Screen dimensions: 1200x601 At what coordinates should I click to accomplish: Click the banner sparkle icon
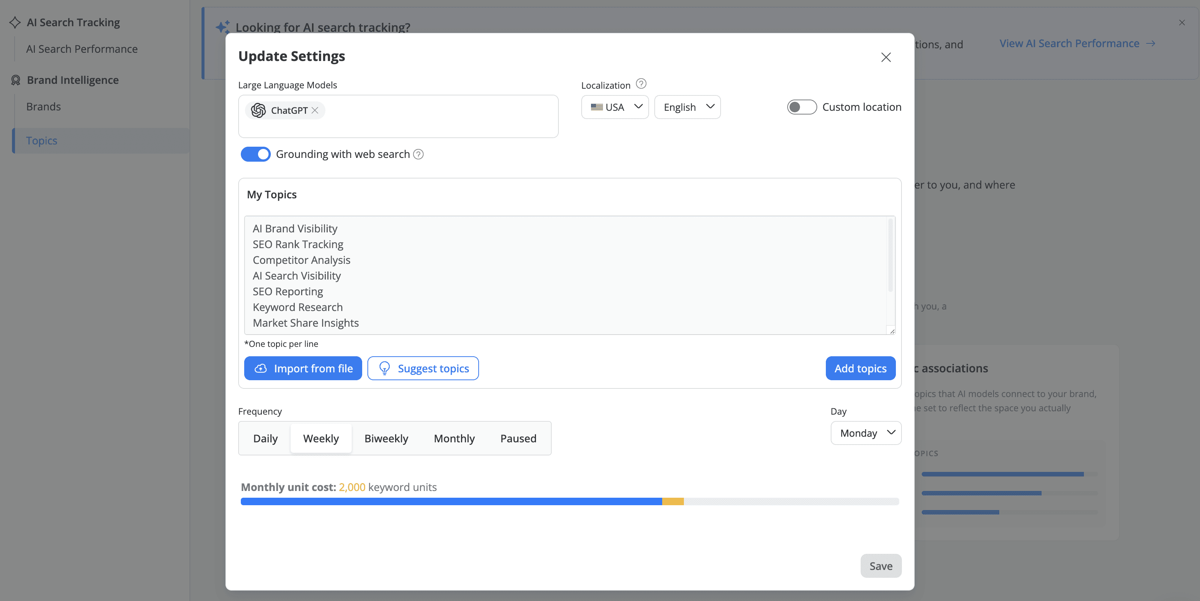click(223, 27)
